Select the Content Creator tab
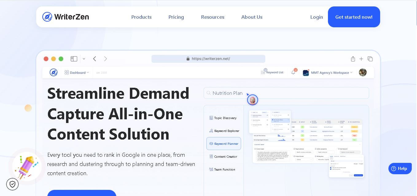 tap(223, 156)
